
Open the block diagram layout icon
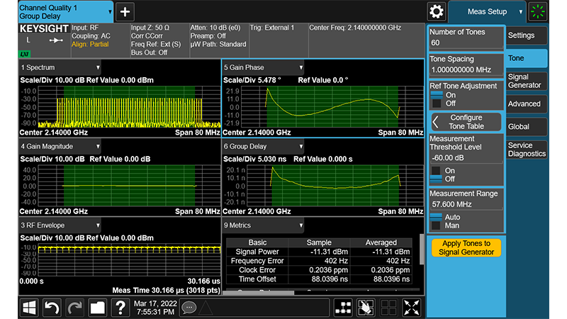pos(343,308)
